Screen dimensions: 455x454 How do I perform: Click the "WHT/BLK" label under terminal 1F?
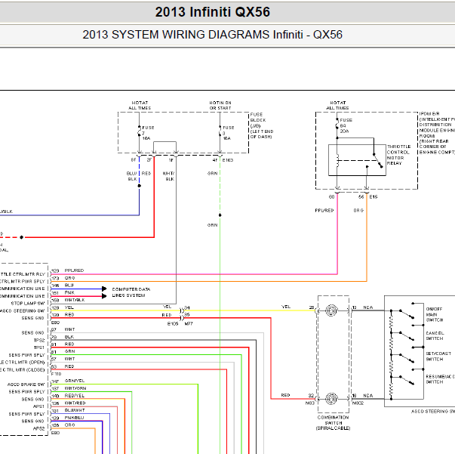click(x=169, y=176)
